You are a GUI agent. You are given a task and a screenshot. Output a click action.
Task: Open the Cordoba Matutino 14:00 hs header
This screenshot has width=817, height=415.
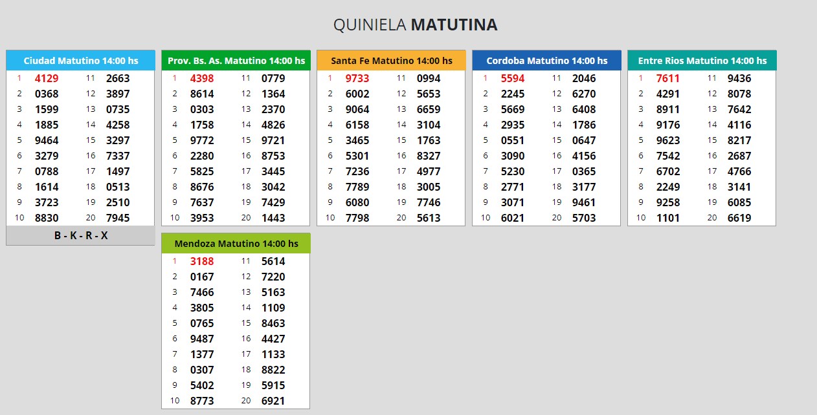tap(547, 61)
